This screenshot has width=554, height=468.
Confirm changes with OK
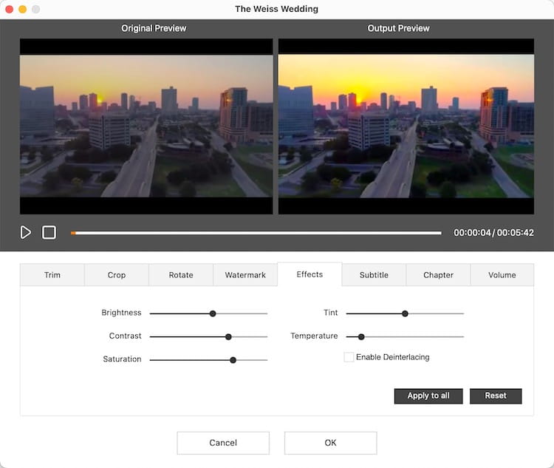click(331, 443)
